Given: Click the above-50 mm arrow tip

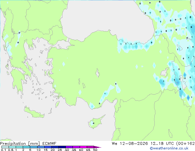Looking at the screenshot, I should [97, 147].
